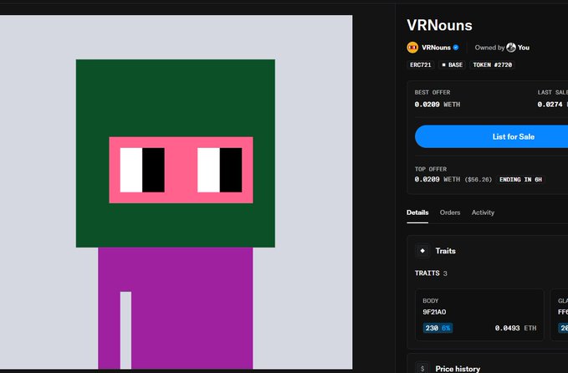The height and width of the screenshot is (373, 568).
Task: Open the owner profile link You
Action: [x=524, y=48]
